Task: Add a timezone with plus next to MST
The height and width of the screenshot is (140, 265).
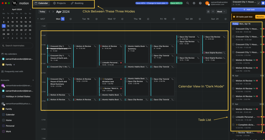Action: point(38,19)
